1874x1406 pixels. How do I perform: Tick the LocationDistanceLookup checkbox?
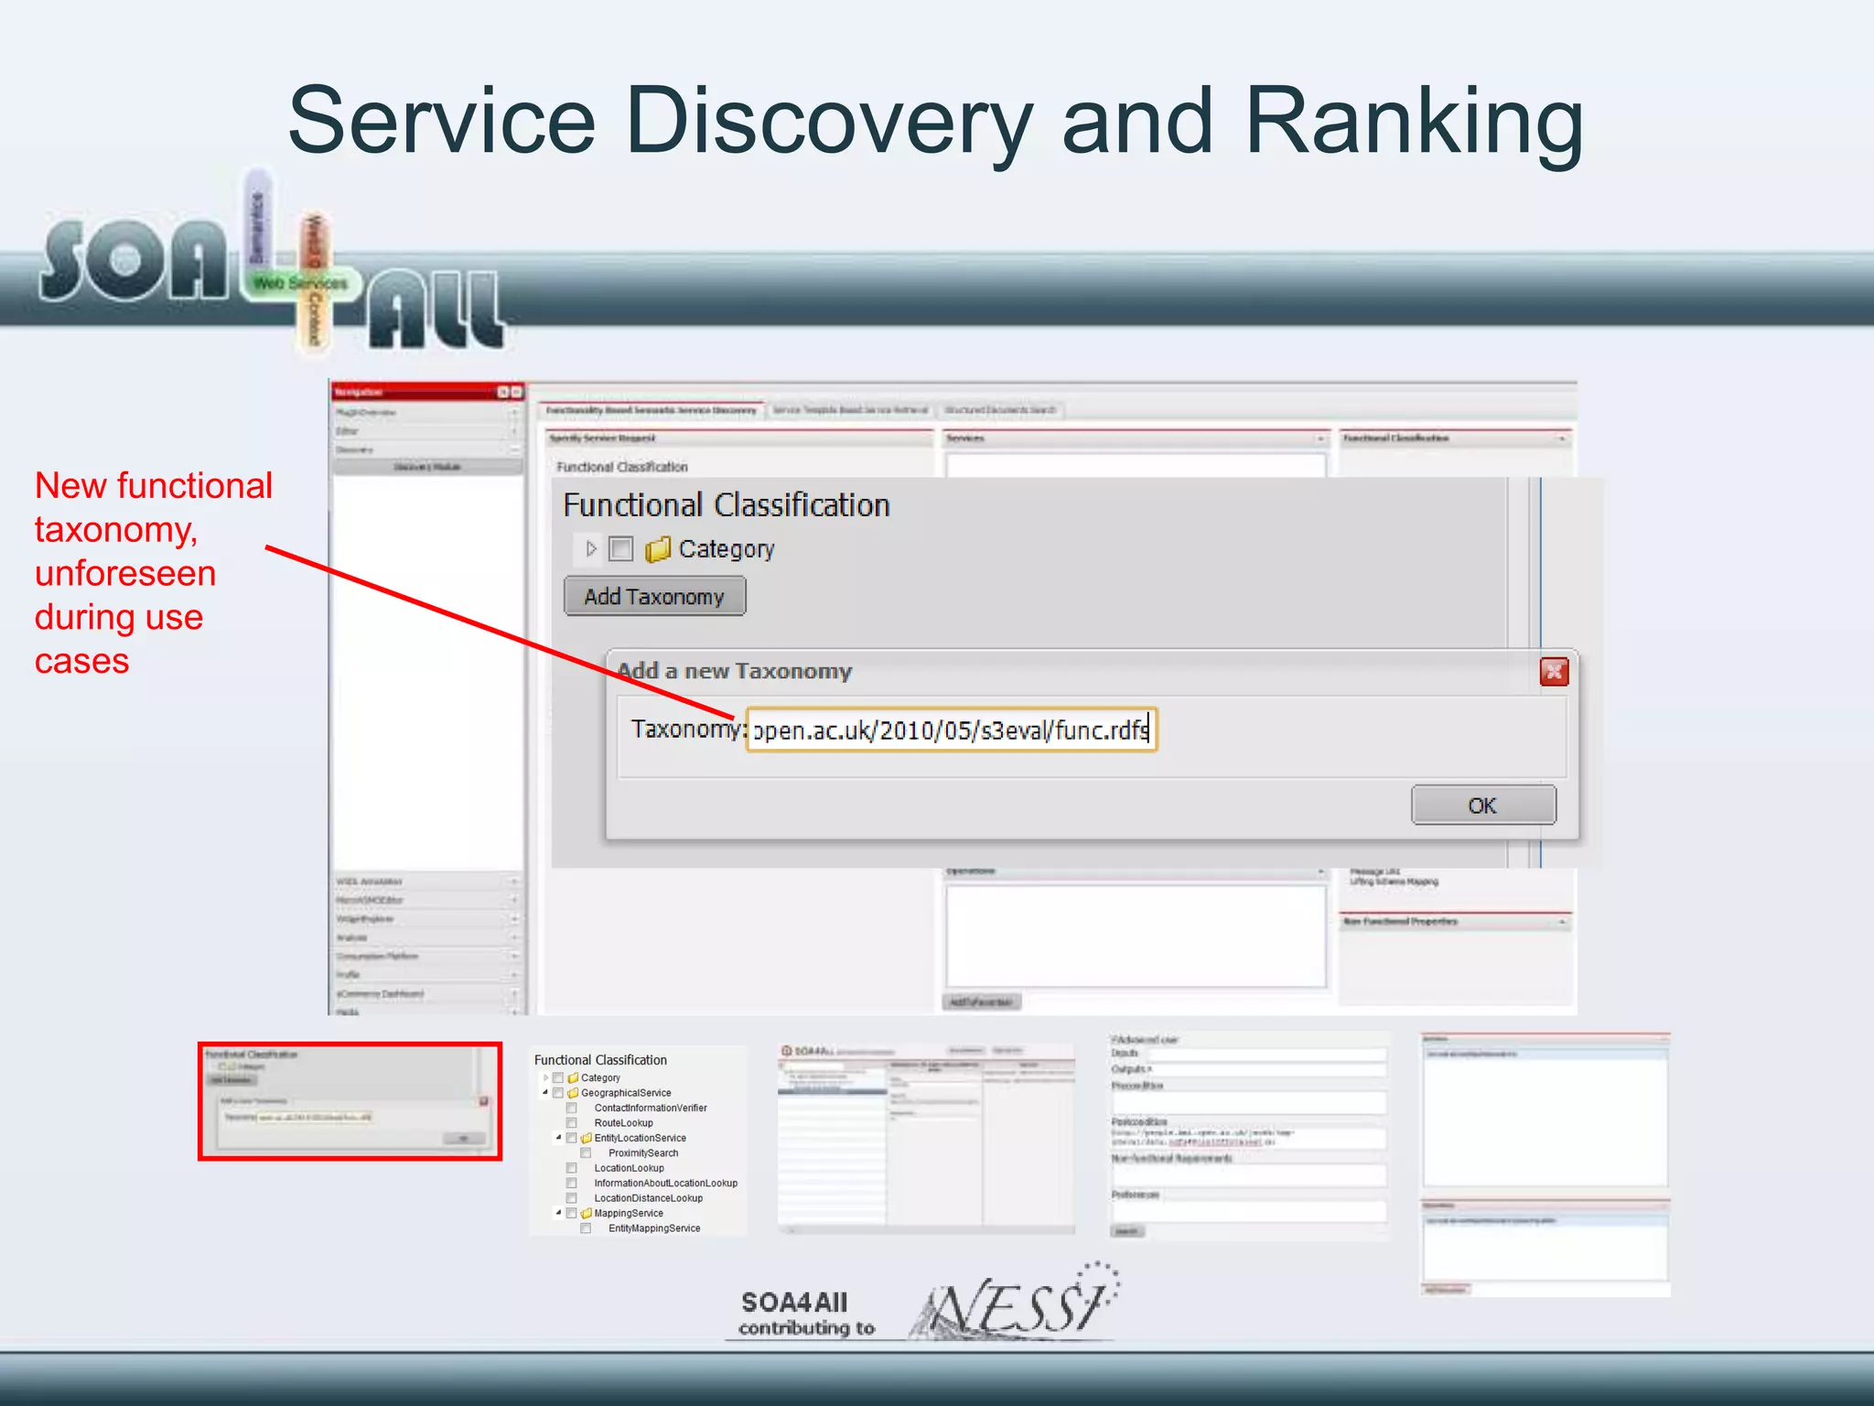[x=572, y=1198]
